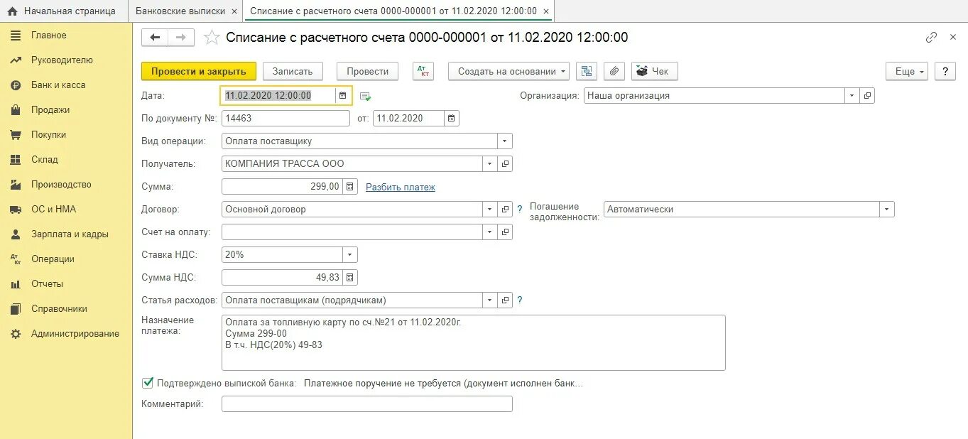968x439 pixels.
Task: Click the Записать button
Action: [293, 71]
